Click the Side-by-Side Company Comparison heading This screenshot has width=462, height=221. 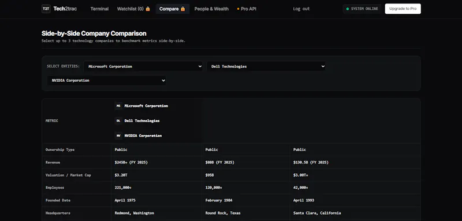(94, 33)
